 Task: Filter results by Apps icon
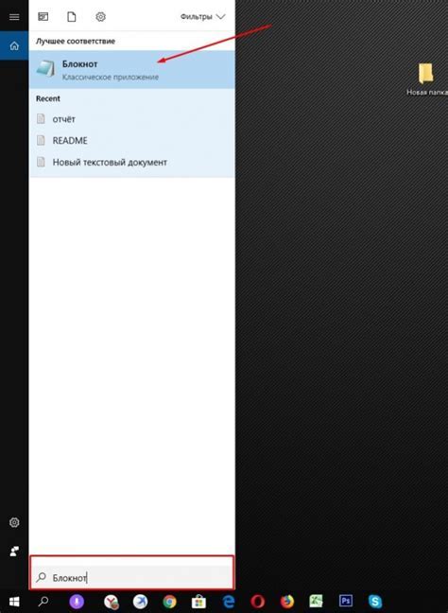(x=43, y=17)
